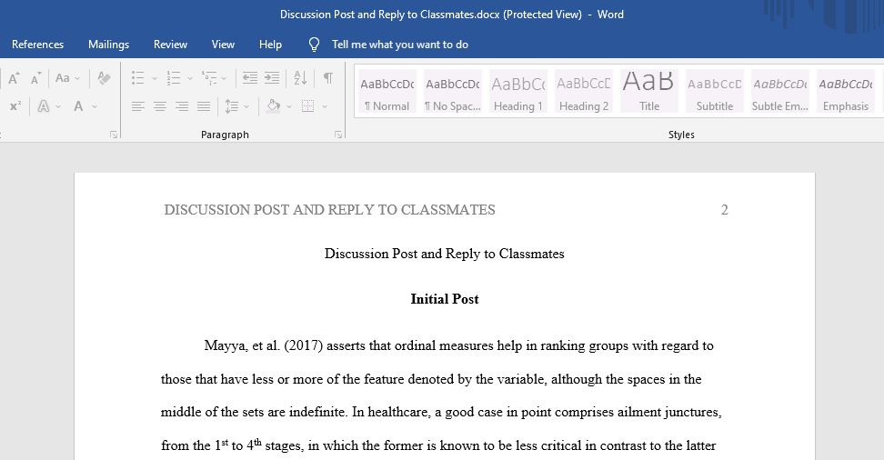Decrease paragraph indent

(250, 78)
